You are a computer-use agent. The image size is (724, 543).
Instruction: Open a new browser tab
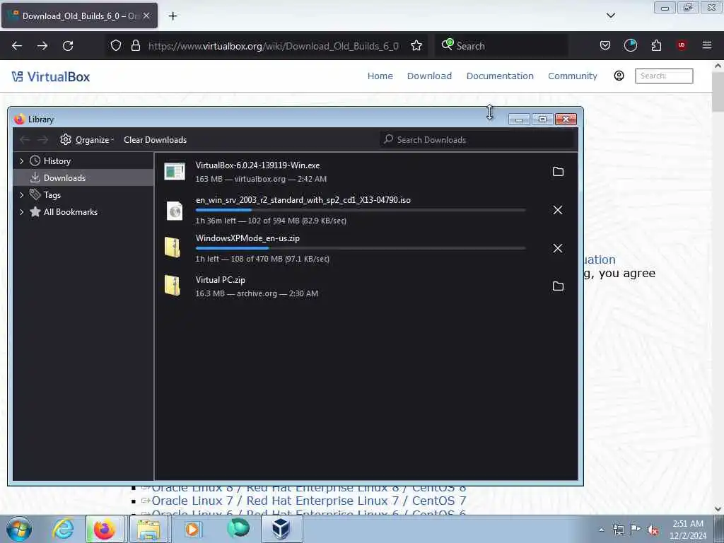point(173,16)
